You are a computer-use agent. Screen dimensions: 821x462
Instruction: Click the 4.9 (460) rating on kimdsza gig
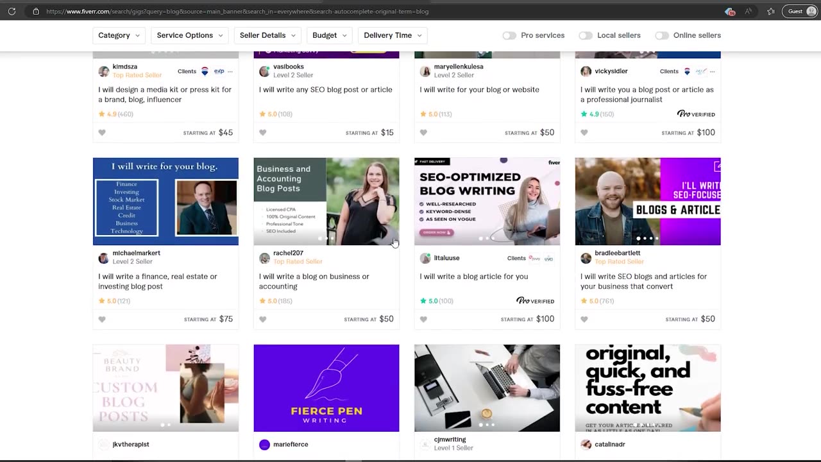click(115, 114)
